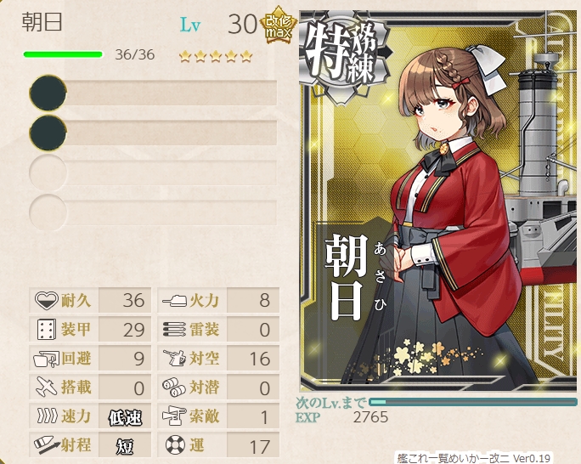Click the 運 lifebuoy luck icon
Viewport: 581px width, 464px height.
pyautogui.click(x=175, y=444)
